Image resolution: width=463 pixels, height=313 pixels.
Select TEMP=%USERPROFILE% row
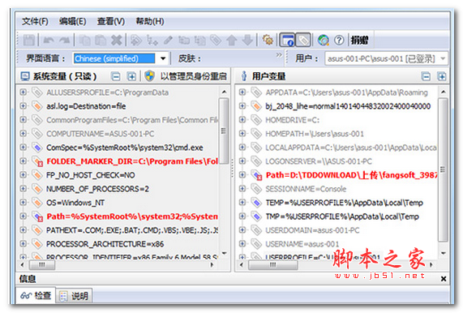[x=344, y=203]
